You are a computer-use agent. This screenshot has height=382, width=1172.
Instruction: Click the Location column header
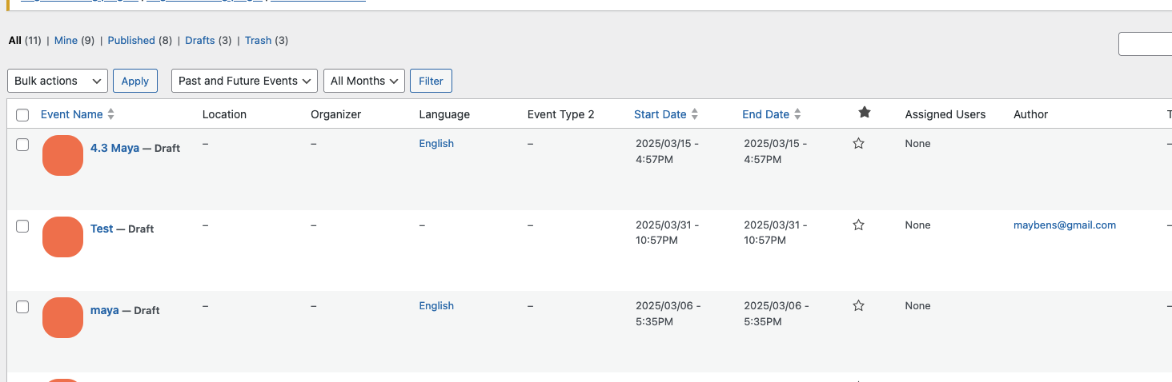[x=224, y=114]
